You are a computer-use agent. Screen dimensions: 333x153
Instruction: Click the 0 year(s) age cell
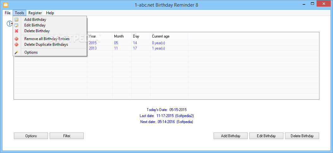tap(158, 43)
